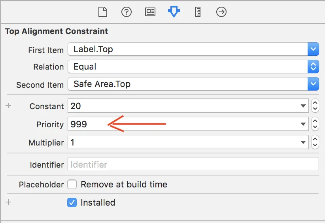This screenshot has width=325, height=223.
Task: Expand the Relation popup menu
Action: (313, 66)
